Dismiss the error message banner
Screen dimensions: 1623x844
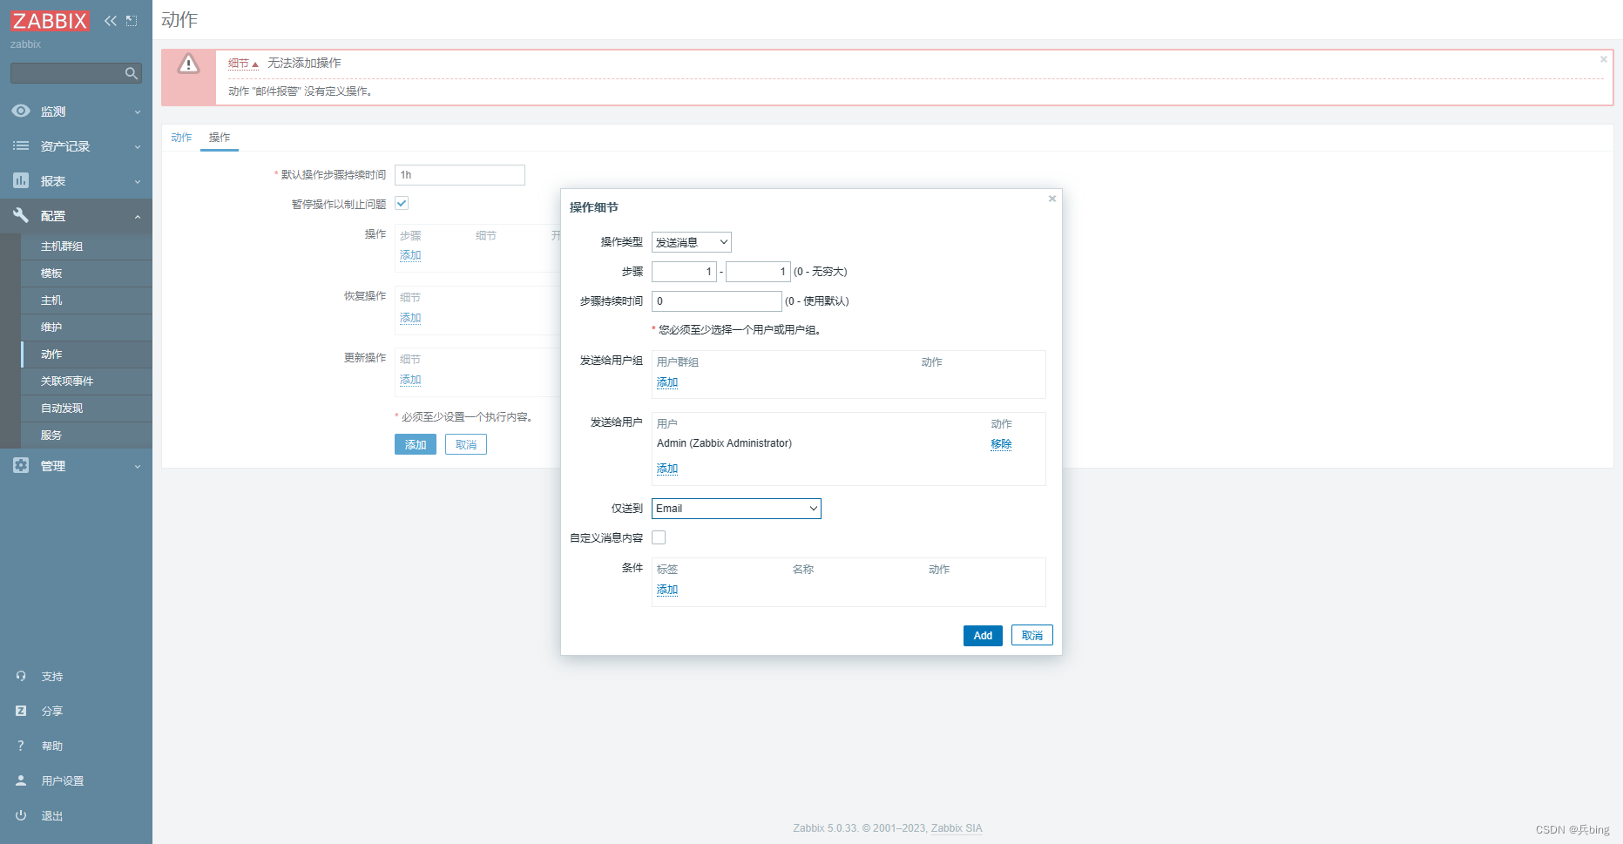tap(1603, 59)
